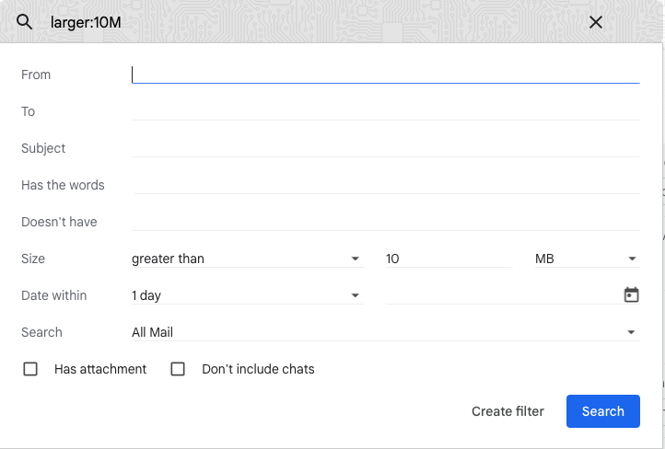Click the Doesn't have input field

tap(386, 222)
